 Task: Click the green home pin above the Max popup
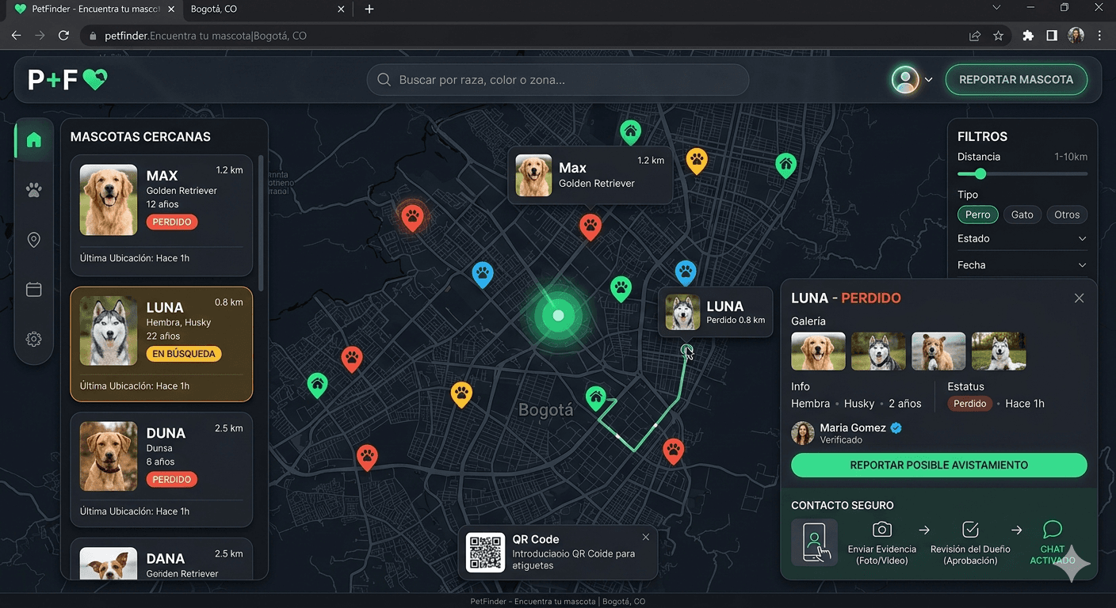coord(630,132)
